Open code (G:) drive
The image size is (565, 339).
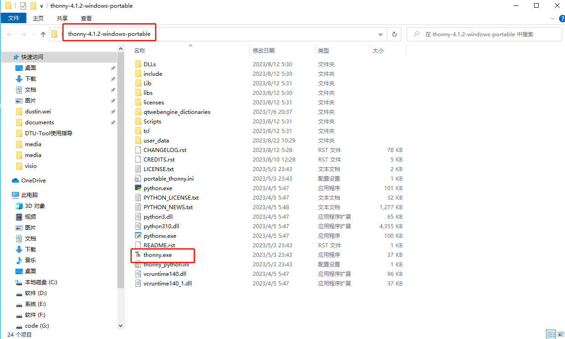(37, 325)
